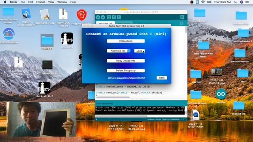This screenshot has height=142, width=253.
Task: Click the 2020-11-17 21-44-28.mp4 file label
Action: coord(115,127)
